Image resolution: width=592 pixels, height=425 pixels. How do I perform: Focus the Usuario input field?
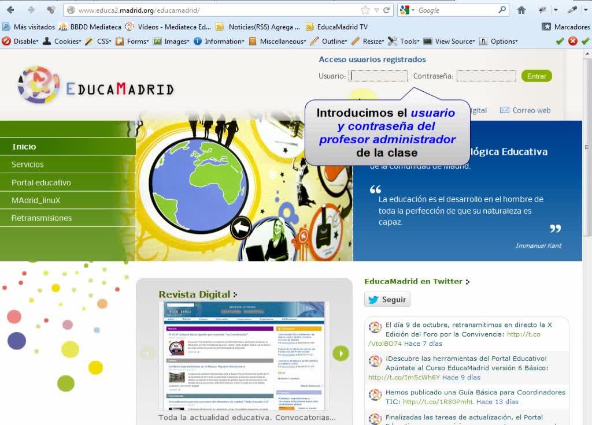coord(378,76)
